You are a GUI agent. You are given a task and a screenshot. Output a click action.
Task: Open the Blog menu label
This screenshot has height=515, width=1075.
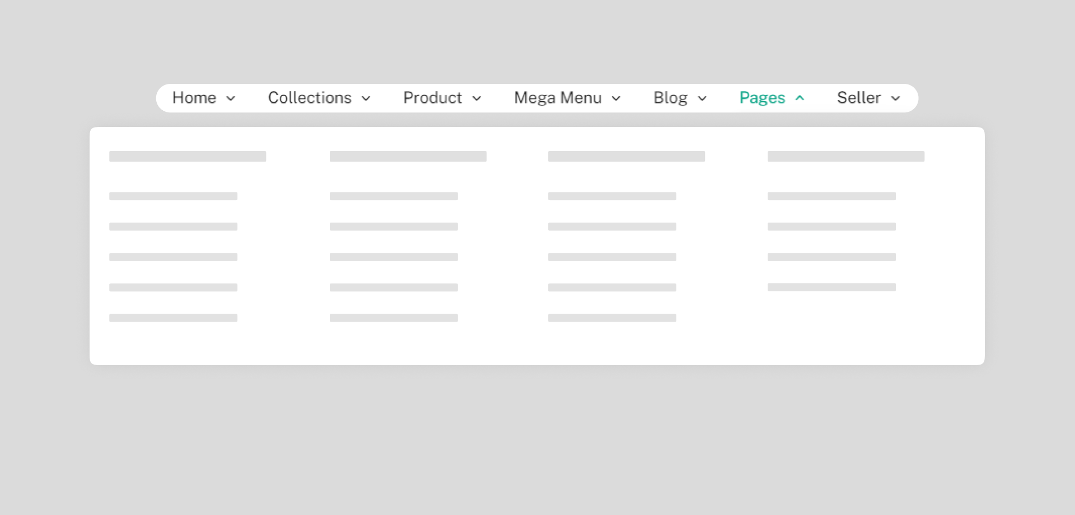[x=670, y=98]
